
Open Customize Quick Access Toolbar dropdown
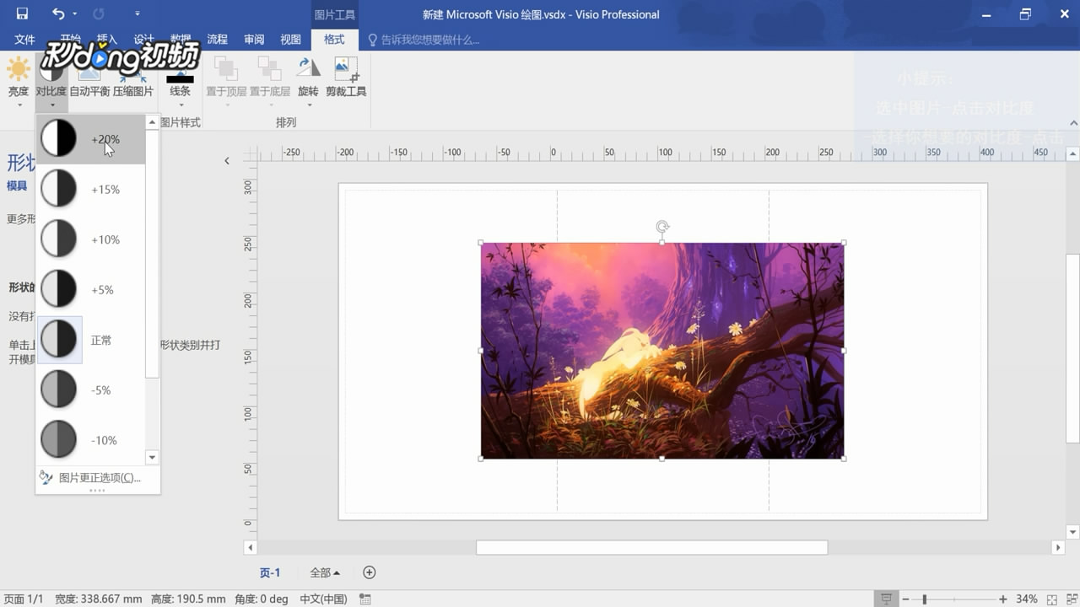137,14
